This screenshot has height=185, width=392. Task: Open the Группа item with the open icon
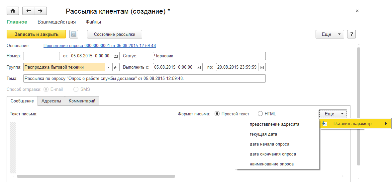[x=116, y=67]
